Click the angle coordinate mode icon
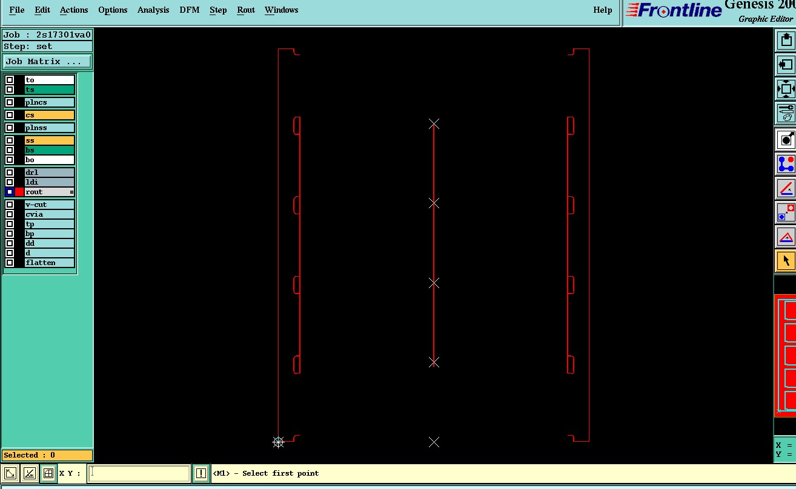This screenshot has width=796, height=489. click(29, 473)
